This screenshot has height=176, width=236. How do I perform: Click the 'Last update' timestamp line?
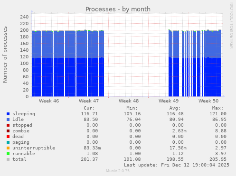click(177, 165)
